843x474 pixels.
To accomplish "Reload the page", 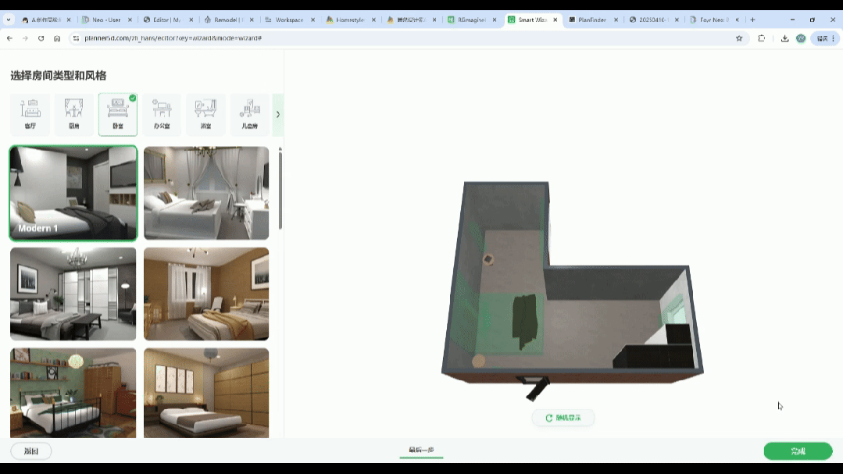I will click(41, 38).
